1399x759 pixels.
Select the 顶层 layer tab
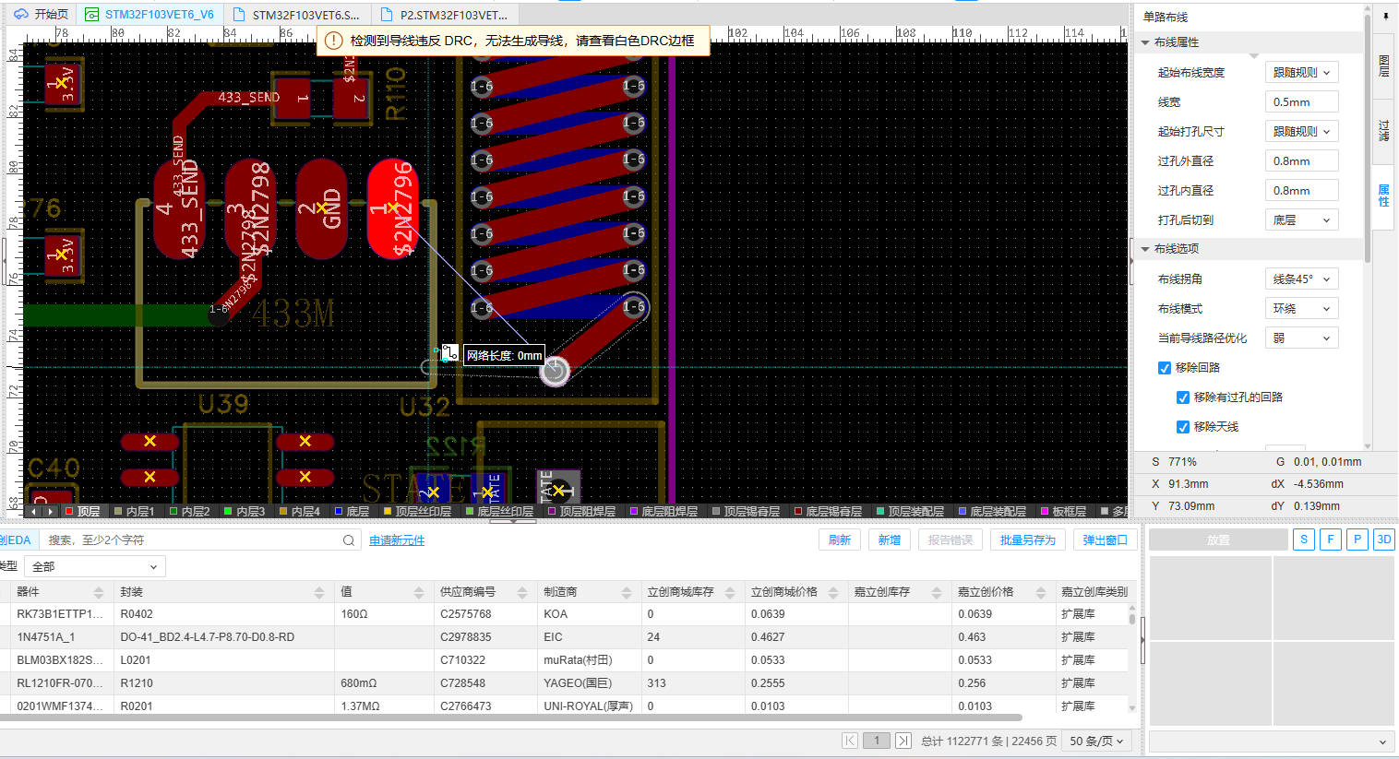(83, 511)
